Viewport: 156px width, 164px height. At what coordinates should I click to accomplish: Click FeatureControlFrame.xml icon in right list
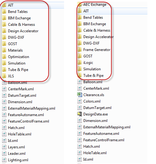pyautogui.click(x=80, y=140)
